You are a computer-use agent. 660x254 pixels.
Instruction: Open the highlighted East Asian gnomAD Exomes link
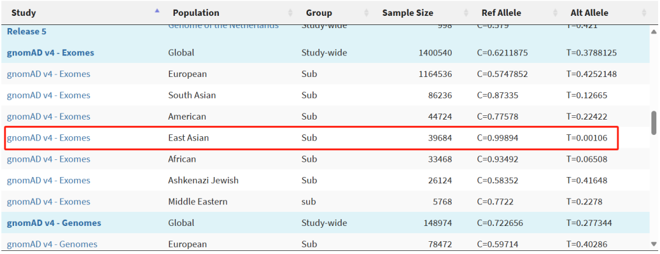click(48, 138)
